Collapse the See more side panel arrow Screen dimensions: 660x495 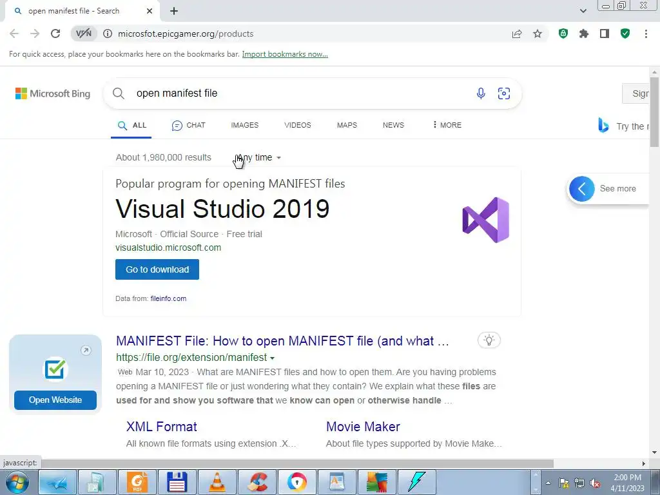pyautogui.click(x=582, y=189)
